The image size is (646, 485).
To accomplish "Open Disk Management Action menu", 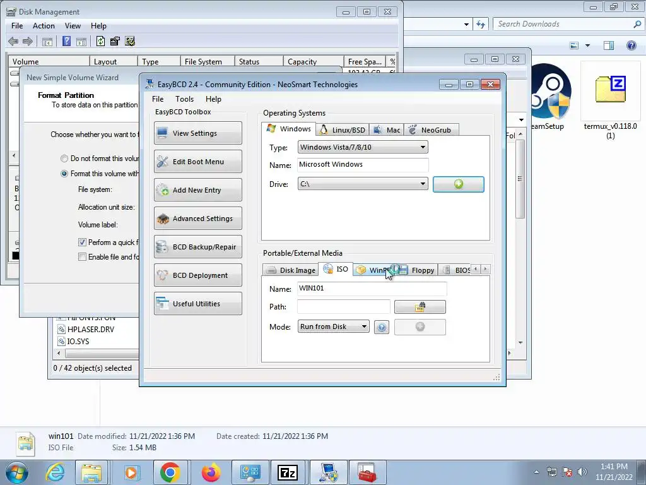I will (44, 25).
